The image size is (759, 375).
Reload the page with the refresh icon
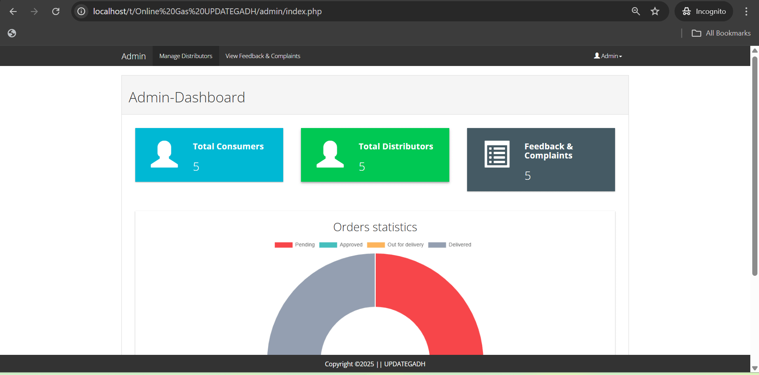56,11
